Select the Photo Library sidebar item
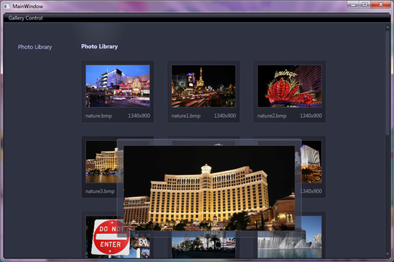Screen dimensions: 394x262 (x=35, y=47)
